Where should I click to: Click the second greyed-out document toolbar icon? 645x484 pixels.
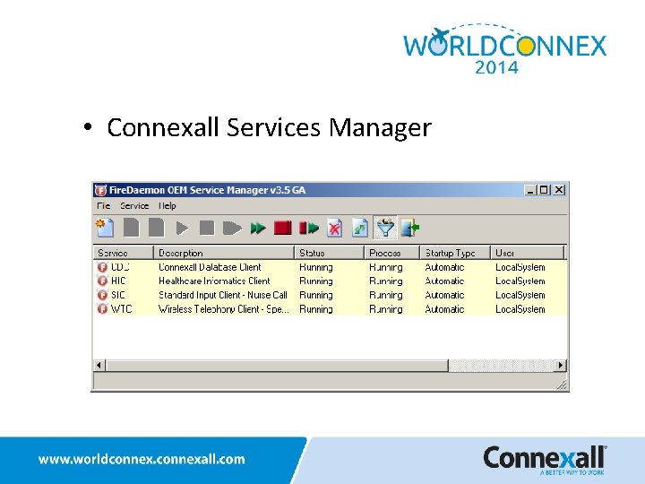pyautogui.click(x=156, y=228)
